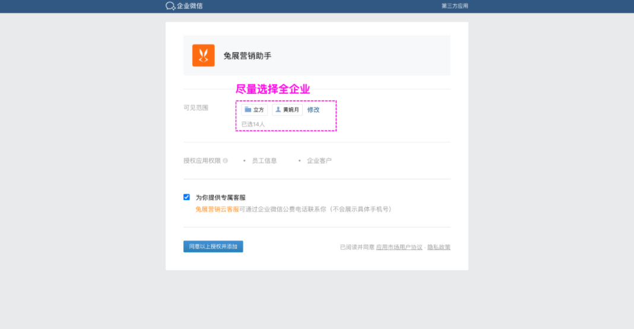Click the 企业微信 logo icon
The image size is (634, 329).
[170, 6]
